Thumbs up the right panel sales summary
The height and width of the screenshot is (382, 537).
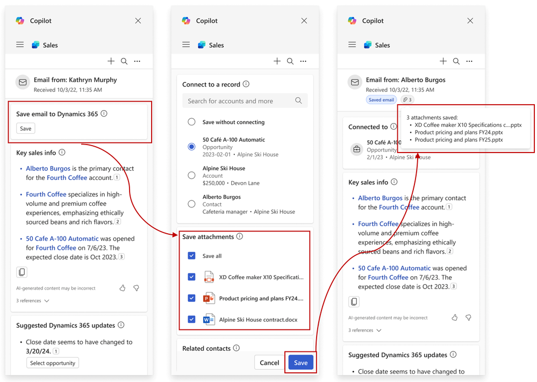point(454,318)
